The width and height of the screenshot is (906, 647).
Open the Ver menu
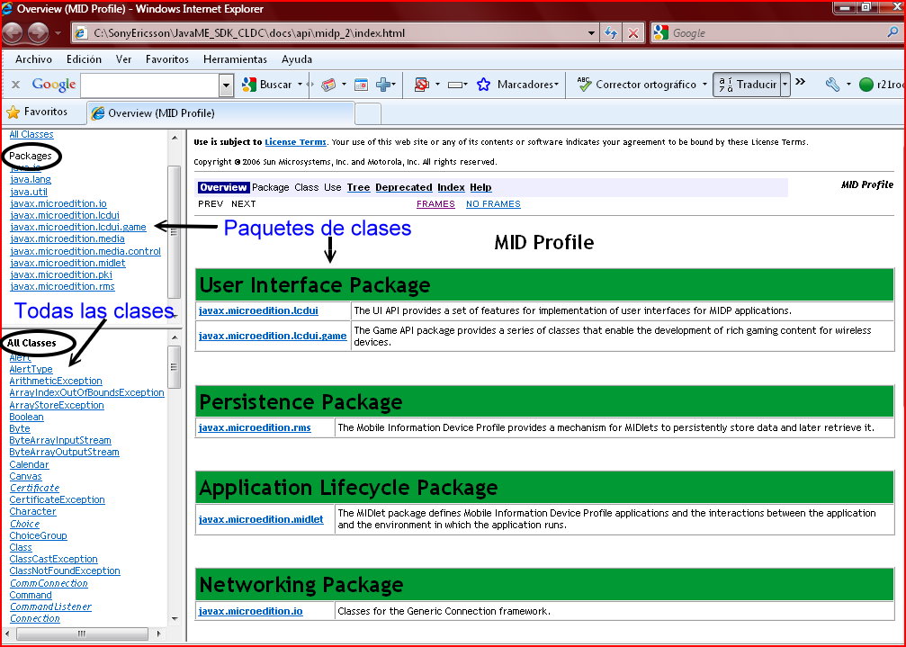pyautogui.click(x=123, y=58)
